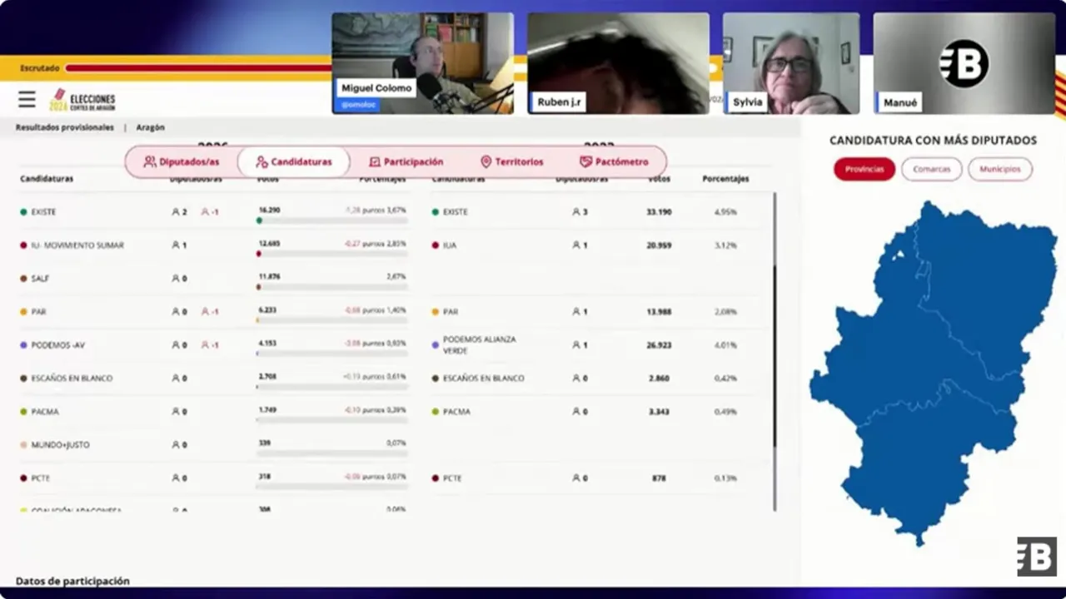Click the PAR orange party dot
Screen dimensions: 1066x599
tap(23, 312)
